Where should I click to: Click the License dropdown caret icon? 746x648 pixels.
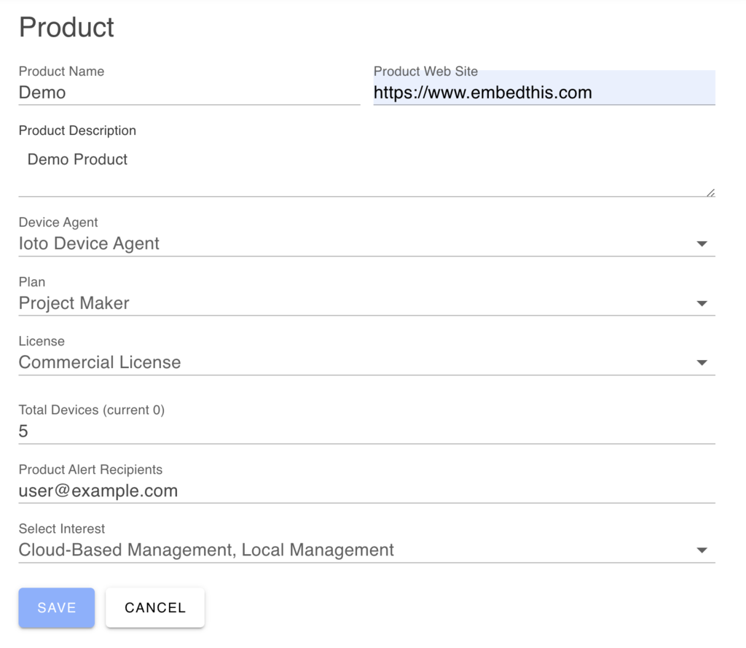(x=702, y=362)
